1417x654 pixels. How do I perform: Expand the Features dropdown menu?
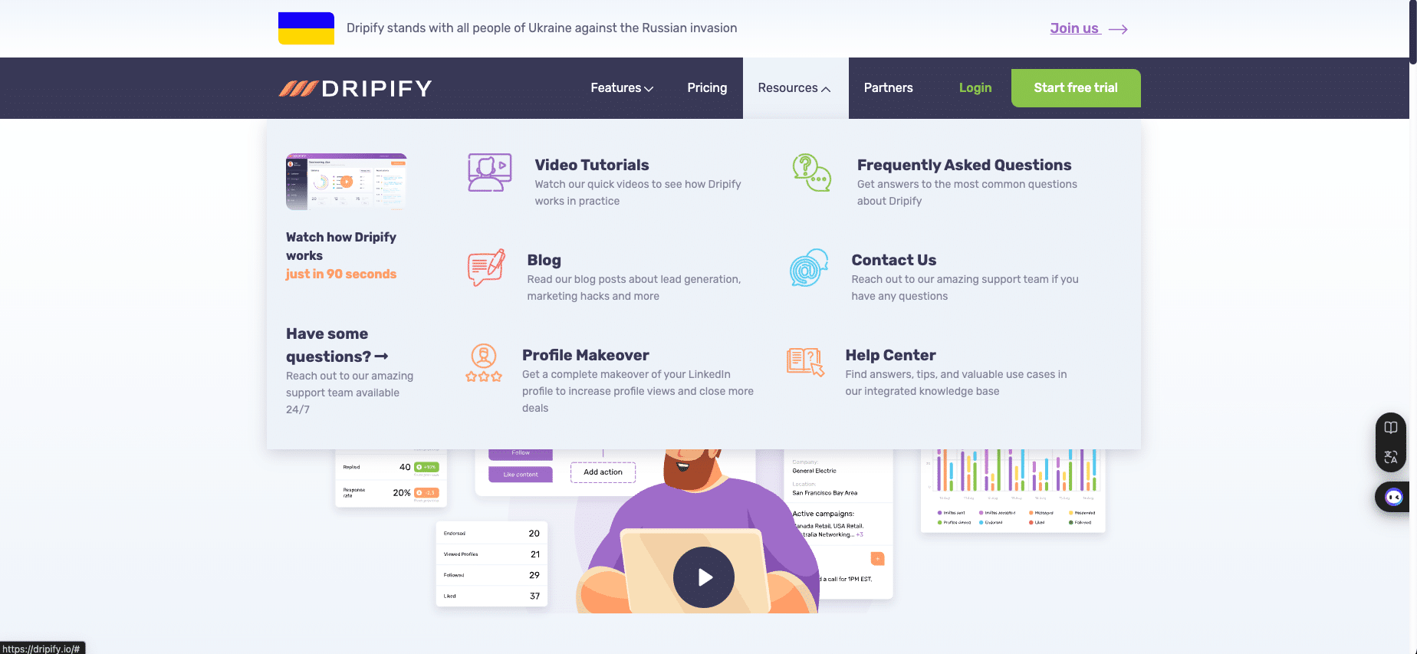(x=622, y=88)
